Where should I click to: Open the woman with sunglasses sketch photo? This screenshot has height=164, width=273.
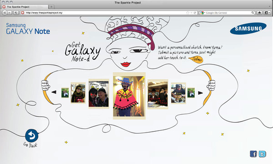click(x=78, y=93)
